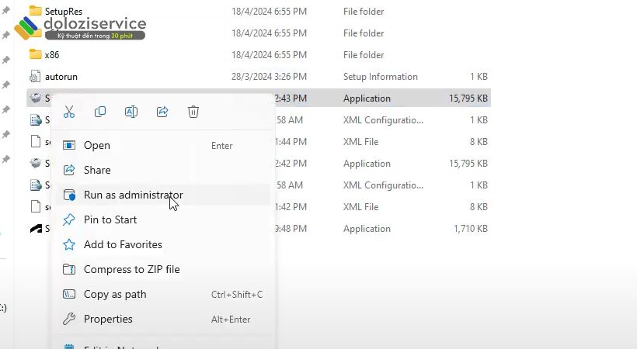Click the Rename icon in context menu
The image size is (637, 349).
[x=131, y=112]
